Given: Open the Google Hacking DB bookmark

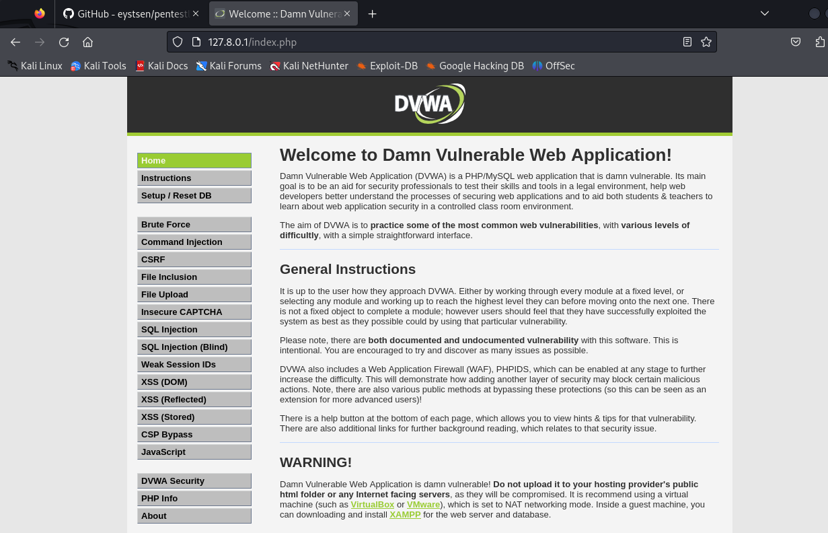Looking at the screenshot, I should click(474, 66).
